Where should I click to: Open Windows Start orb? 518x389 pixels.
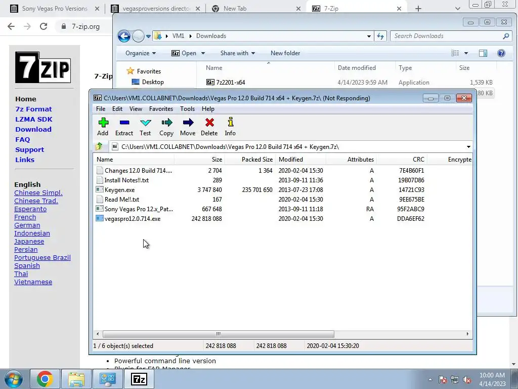pyautogui.click(x=13, y=379)
